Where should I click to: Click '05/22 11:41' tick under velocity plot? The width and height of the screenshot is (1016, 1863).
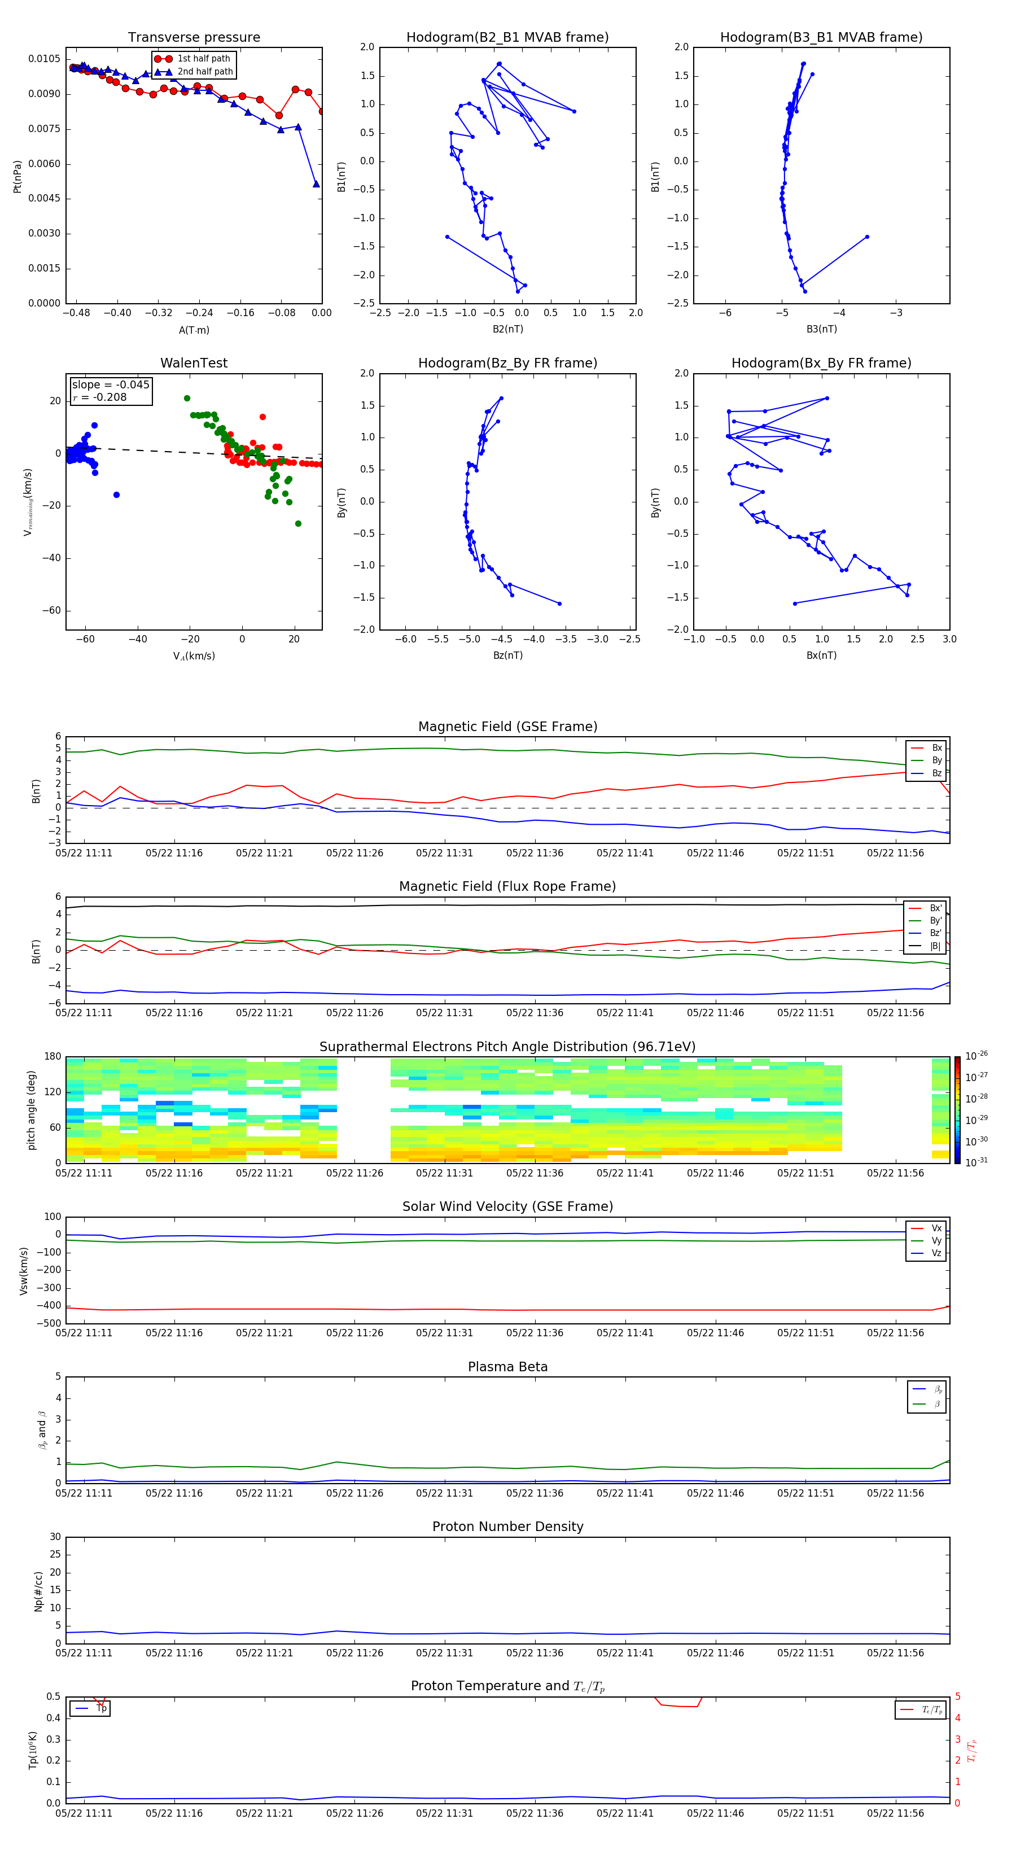click(625, 1333)
